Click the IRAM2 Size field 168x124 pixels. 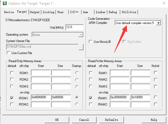point(140,104)
